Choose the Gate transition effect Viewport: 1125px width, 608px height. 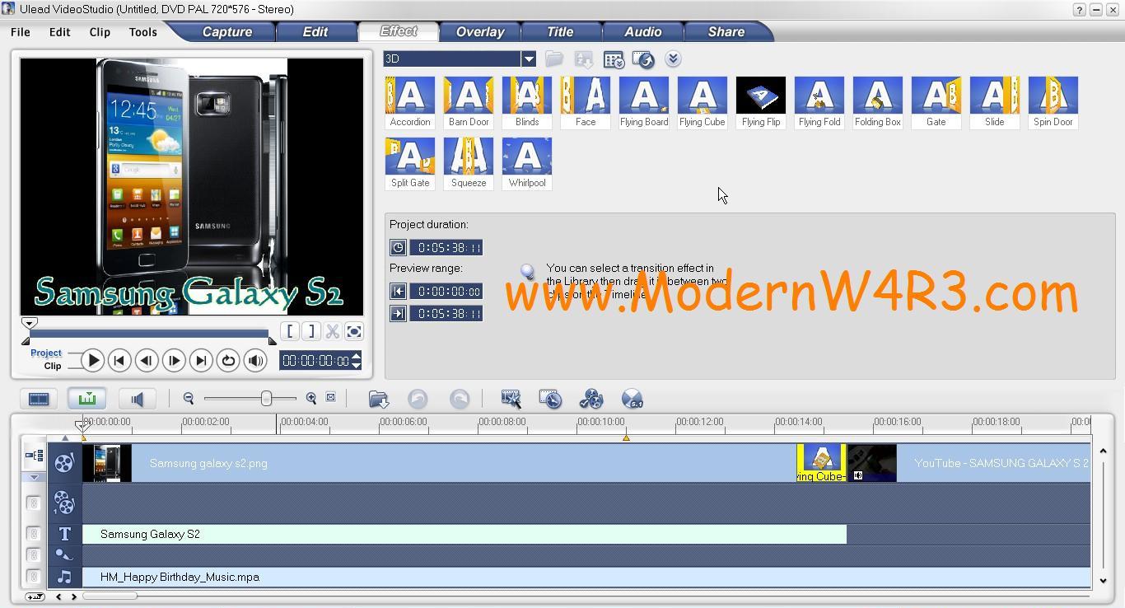click(x=936, y=102)
